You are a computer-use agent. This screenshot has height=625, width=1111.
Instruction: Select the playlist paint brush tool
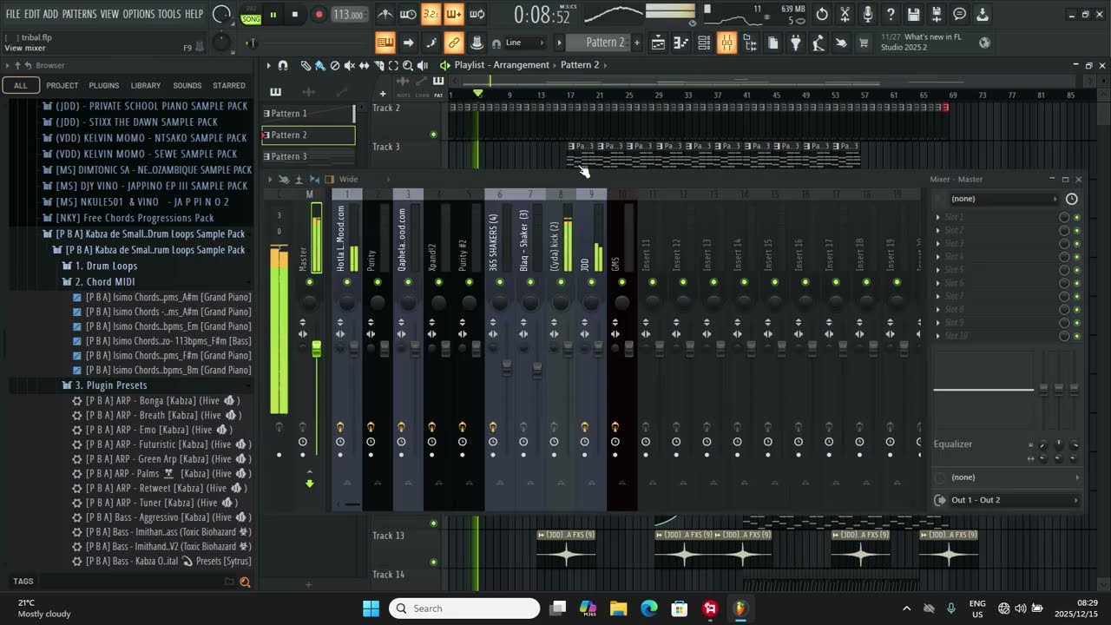pyautogui.click(x=320, y=65)
